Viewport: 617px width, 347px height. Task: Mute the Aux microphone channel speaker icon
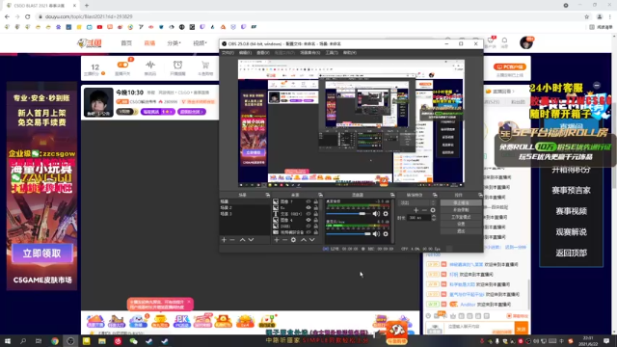point(376,233)
